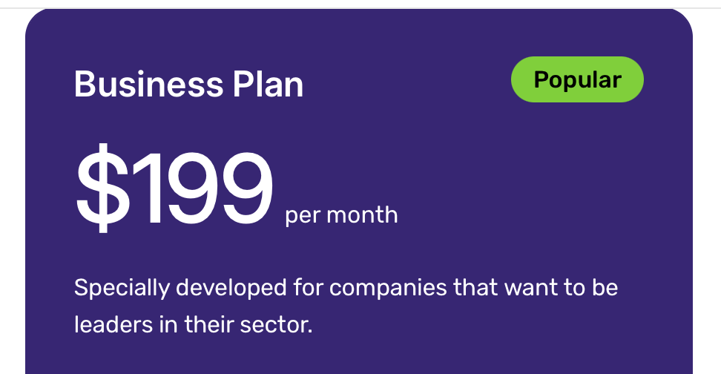Click the green Popular badge
Image resolution: width=721 pixels, height=374 pixels.
pos(577,79)
